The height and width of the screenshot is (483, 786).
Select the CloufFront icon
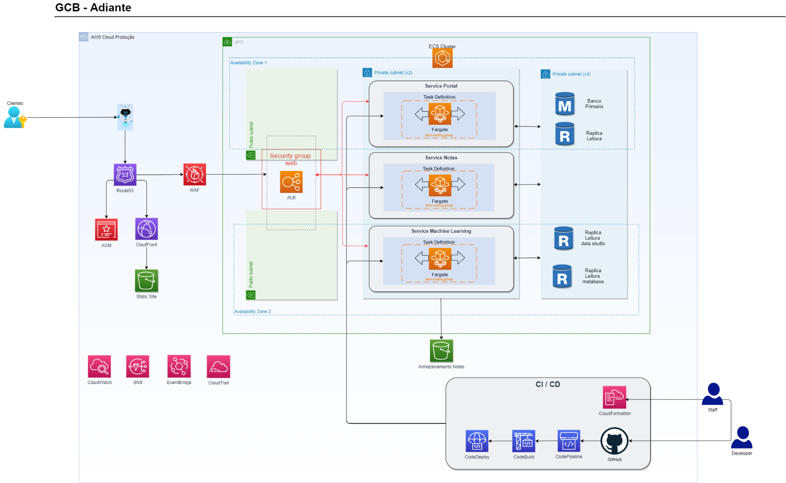click(x=147, y=229)
